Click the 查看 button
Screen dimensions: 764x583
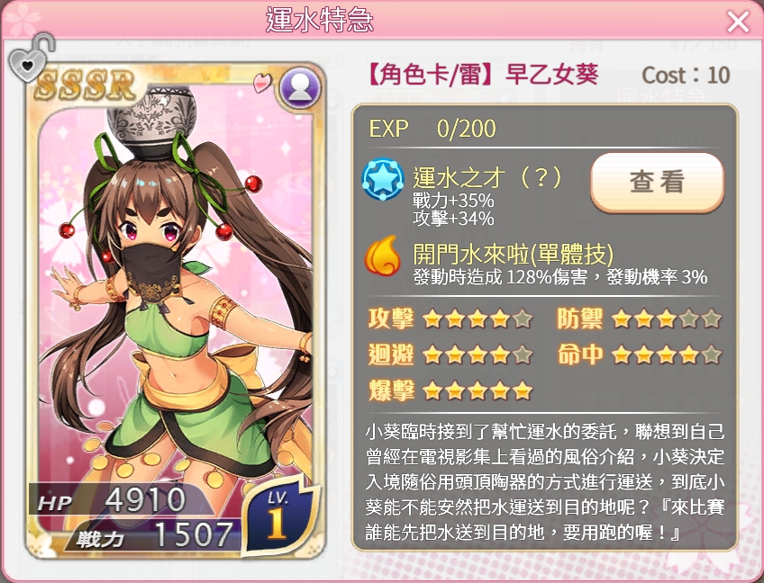658,182
